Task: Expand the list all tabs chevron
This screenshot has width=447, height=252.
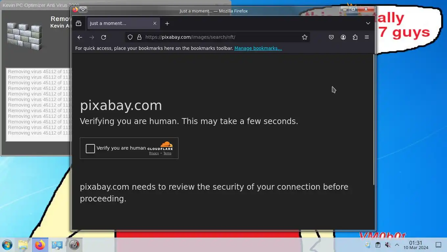Action: (x=368, y=23)
